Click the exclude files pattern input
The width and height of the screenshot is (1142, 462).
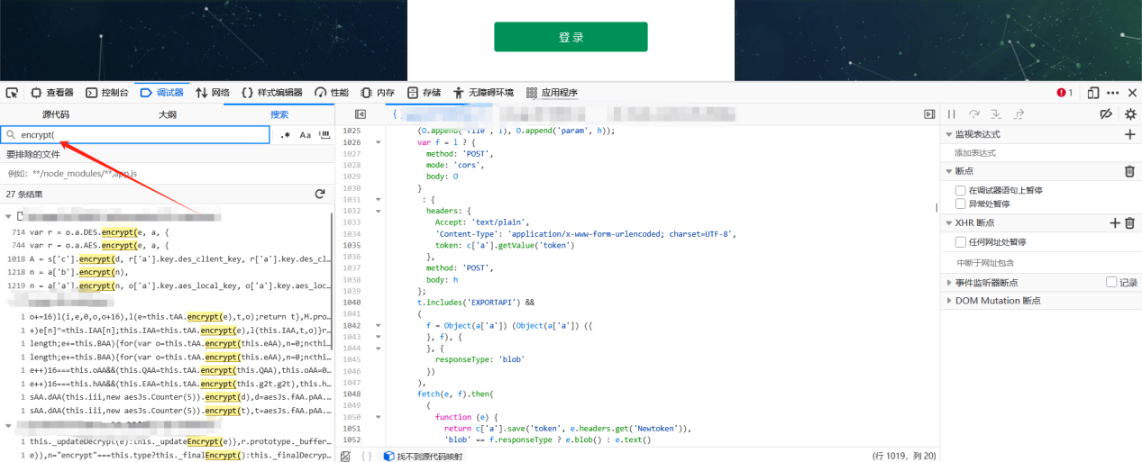click(167, 173)
